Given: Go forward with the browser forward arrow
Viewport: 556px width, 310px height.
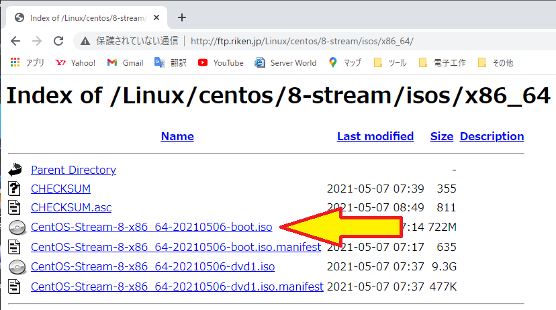Looking at the screenshot, I should click(37, 41).
